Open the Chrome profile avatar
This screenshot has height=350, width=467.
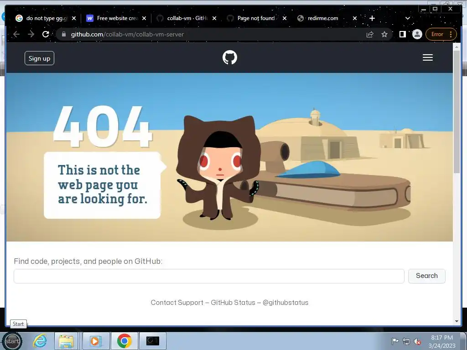pos(417,34)
